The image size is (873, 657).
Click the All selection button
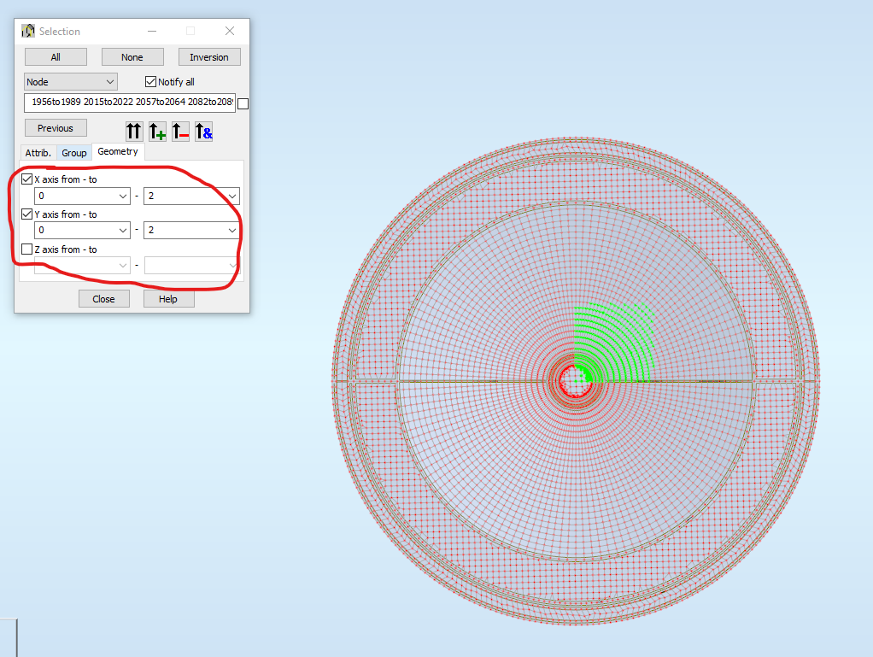click(x=55, y=56)
